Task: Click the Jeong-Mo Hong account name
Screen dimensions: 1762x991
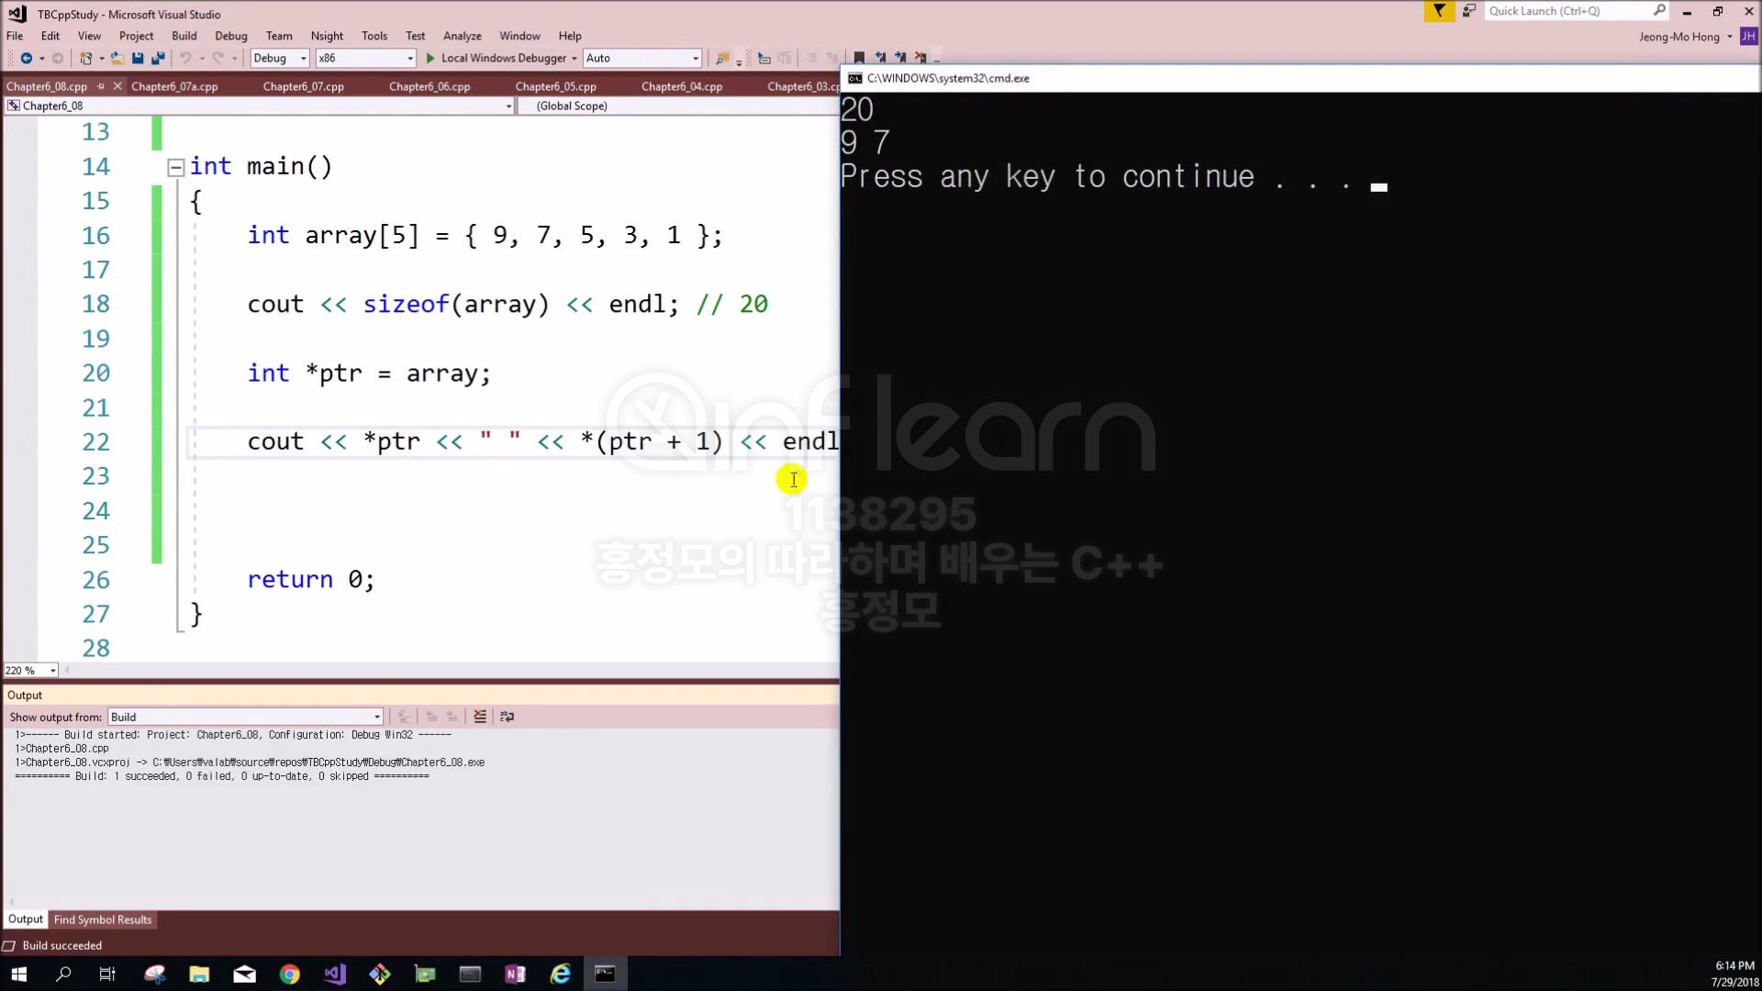Action: 1678,37
